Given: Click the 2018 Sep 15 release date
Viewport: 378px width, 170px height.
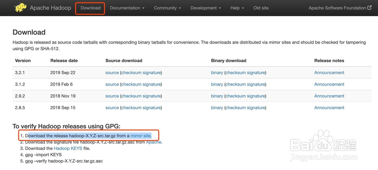Looking at the screenshot, I should [63, 108].
